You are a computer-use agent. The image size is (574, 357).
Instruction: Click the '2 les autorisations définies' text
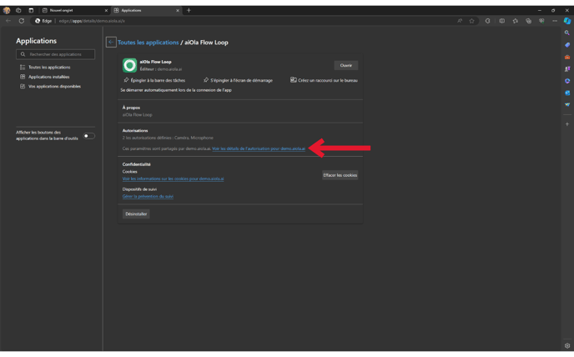pos(168,138)
